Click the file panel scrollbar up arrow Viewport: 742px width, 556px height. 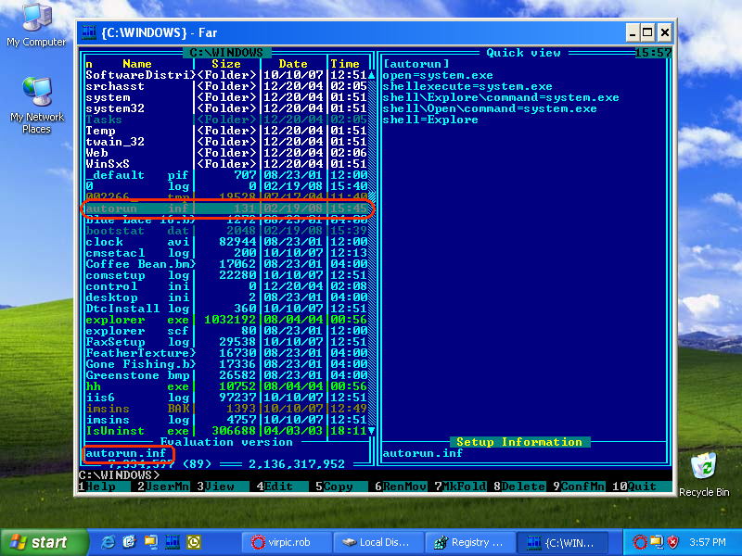tap(372, 75)
